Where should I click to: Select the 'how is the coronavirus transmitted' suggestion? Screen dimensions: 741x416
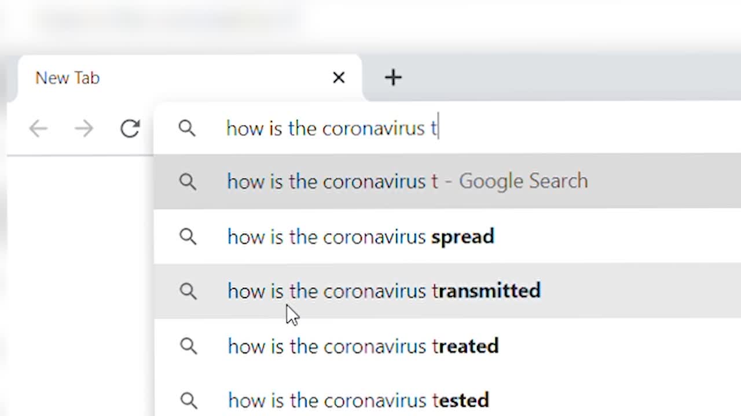click(383, 291)
